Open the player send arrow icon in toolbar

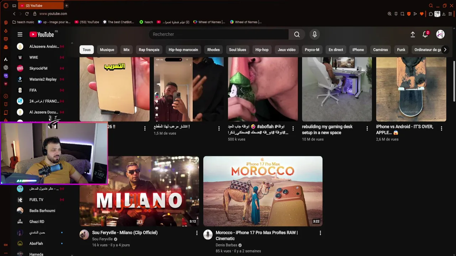(415, 14)
